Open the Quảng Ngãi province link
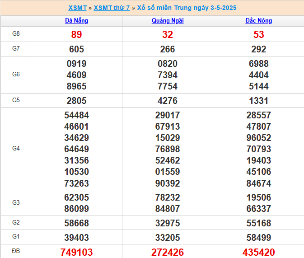The width and height of the screenshot is (304, 258). point(168,21)
